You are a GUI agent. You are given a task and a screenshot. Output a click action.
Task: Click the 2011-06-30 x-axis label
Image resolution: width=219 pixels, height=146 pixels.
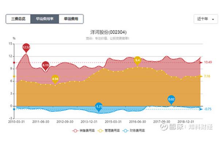(41, 122)
